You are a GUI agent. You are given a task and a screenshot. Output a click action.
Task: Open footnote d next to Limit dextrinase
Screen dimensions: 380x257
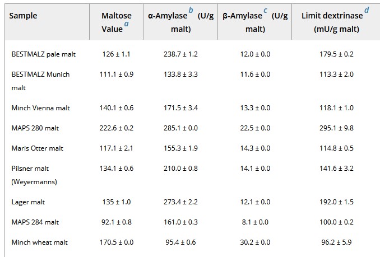[366, 11]
